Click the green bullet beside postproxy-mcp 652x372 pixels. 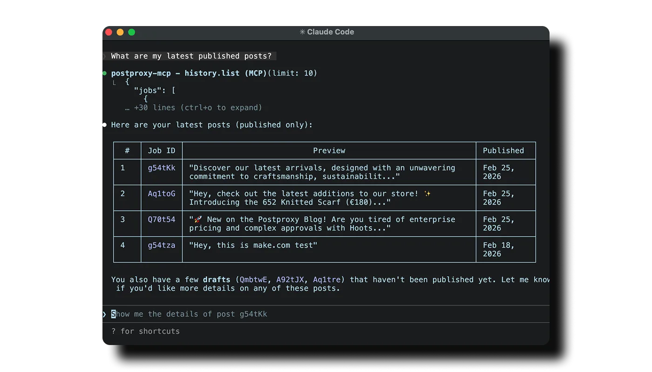[x=105, y=73]
